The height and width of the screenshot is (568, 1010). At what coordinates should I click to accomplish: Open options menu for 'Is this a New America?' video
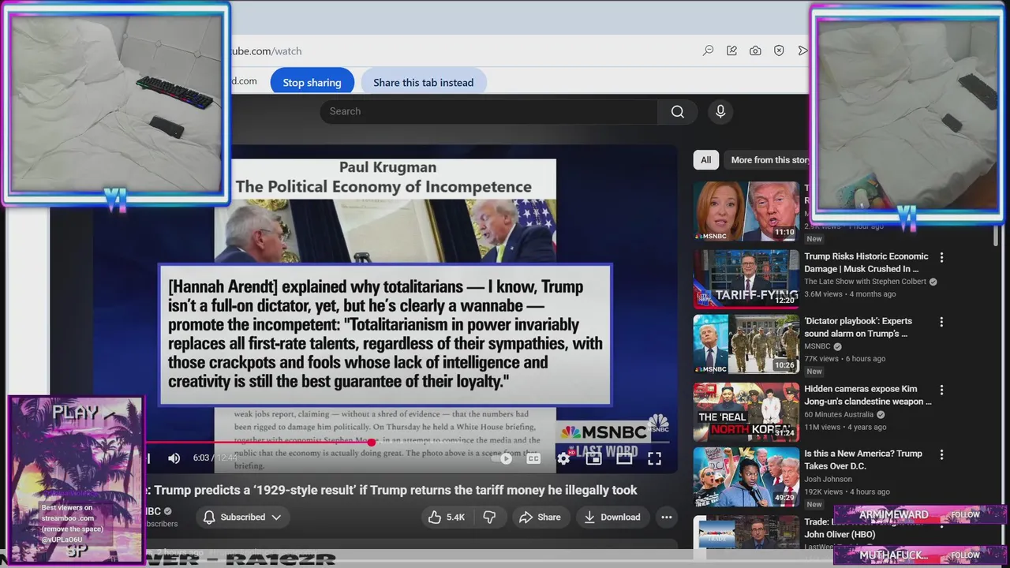tap(941, 454)
